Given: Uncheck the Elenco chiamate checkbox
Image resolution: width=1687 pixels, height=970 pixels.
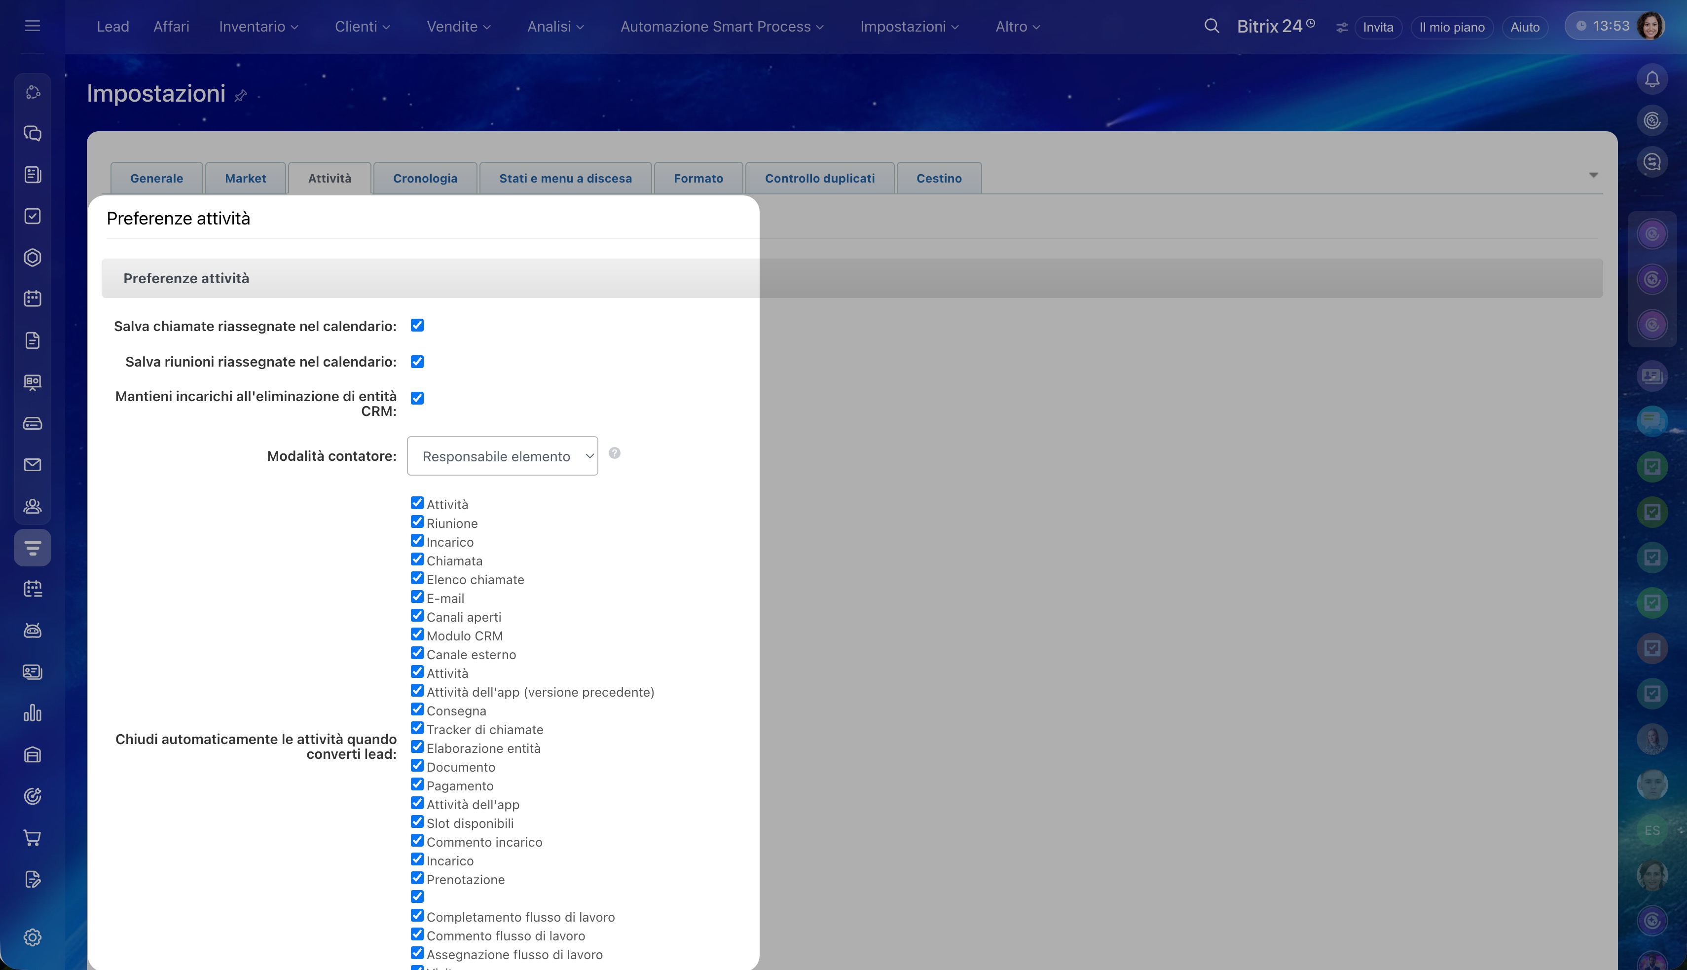Looking at the screenshot, I should coord(417,578).
